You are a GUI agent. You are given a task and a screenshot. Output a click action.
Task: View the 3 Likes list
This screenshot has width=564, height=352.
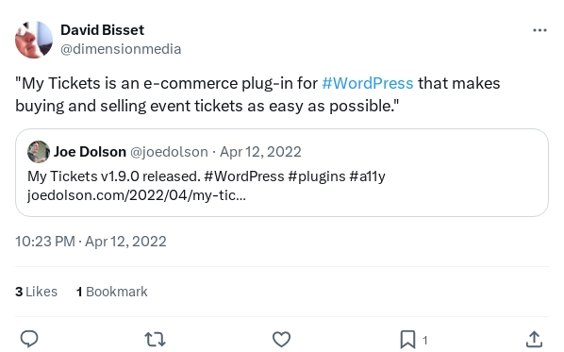point(37,292)
